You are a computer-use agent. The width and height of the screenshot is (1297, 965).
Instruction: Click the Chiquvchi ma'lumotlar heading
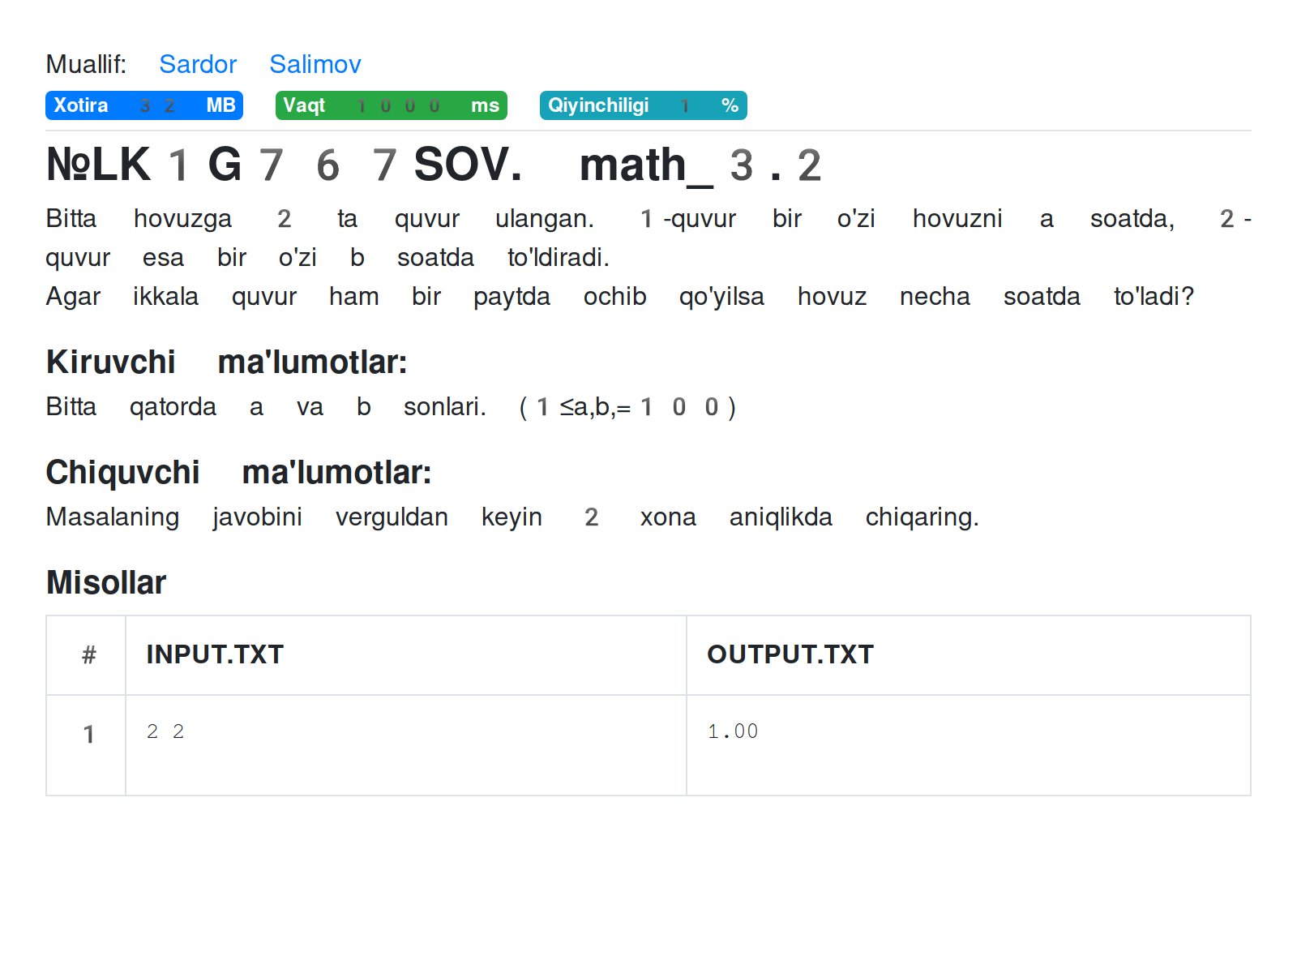pos(240,472)
